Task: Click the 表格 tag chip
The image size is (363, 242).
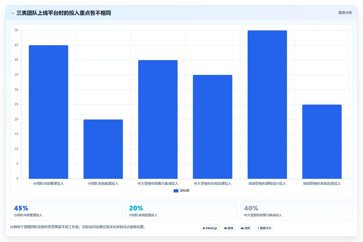Action: 229,228
